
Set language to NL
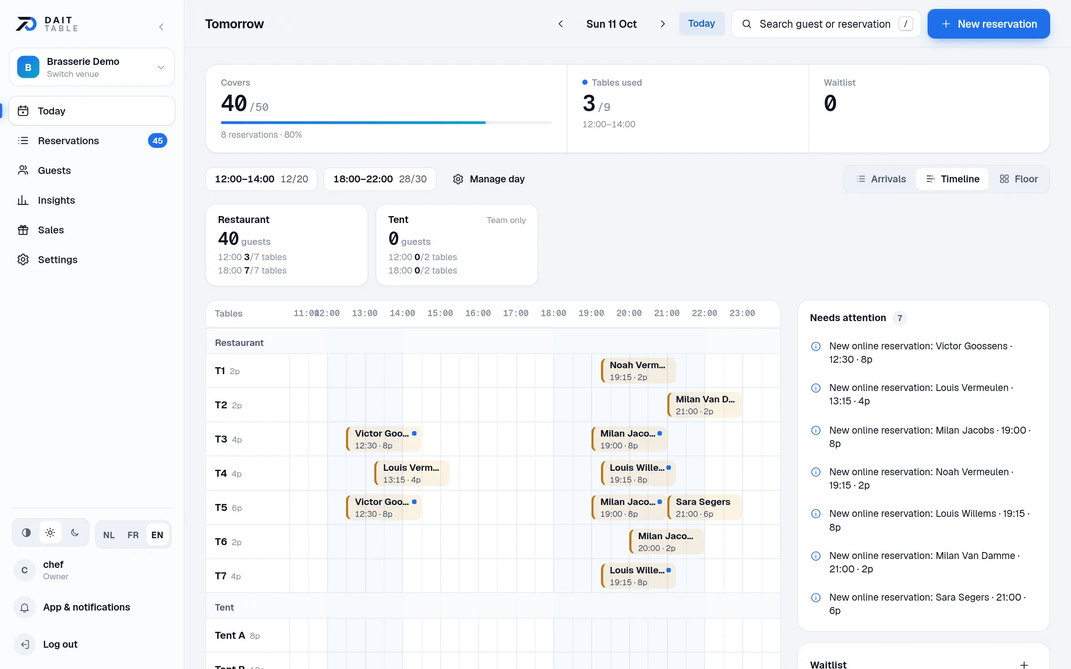pyautogui.click(x=109, y=535)
